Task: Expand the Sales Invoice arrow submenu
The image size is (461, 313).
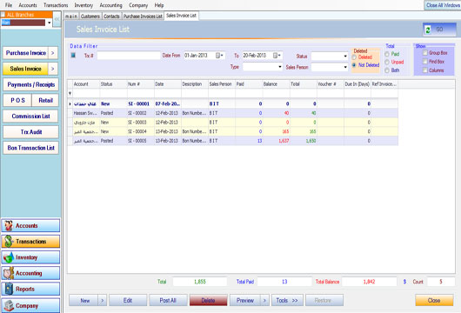Action: click(x=53, y=69)
